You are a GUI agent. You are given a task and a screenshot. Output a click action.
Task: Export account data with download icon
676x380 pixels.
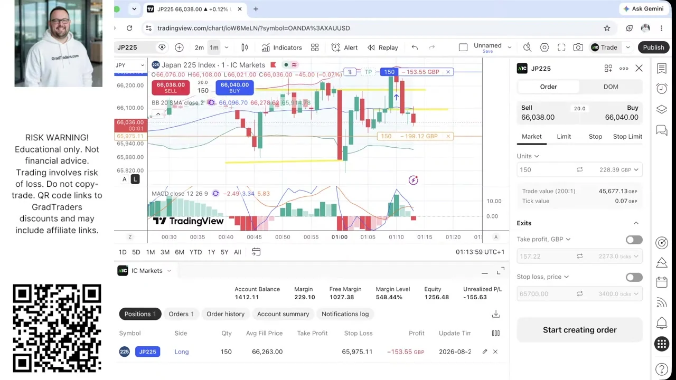click(x=495, y=314)
